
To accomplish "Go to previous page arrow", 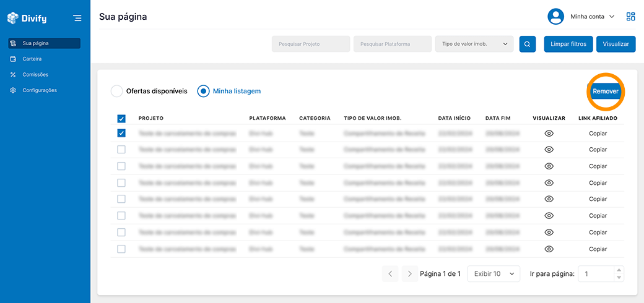I will (x=390, y=273).
